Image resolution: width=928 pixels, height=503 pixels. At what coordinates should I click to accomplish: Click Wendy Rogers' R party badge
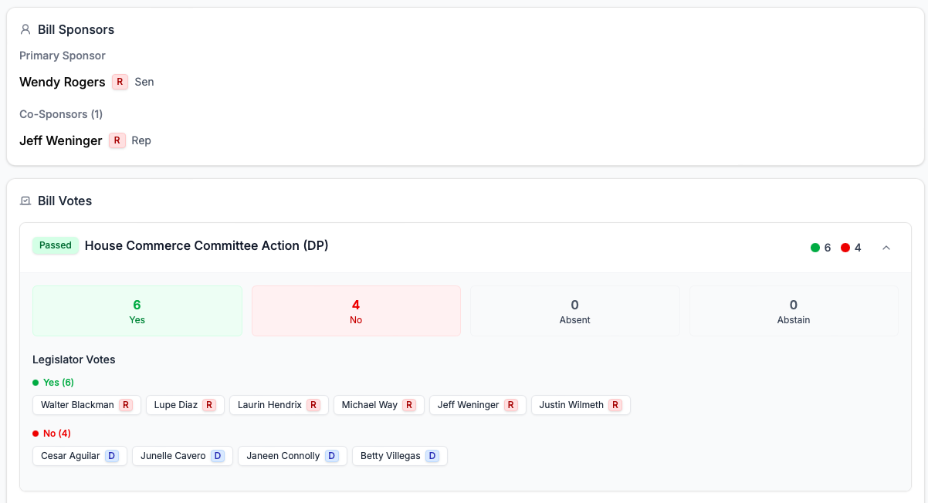point(120,82)
